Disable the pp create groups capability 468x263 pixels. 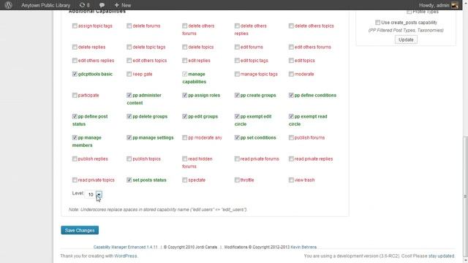[237, 96]
